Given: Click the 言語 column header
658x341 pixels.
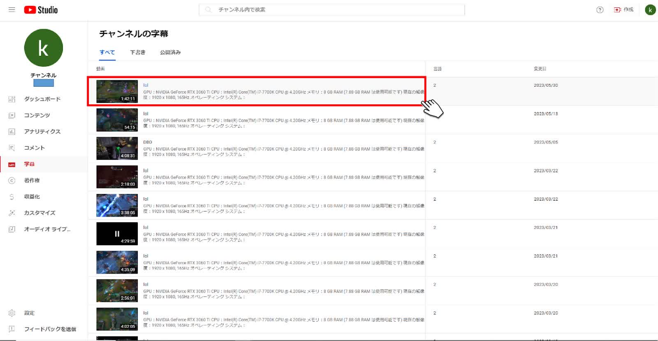Looking at the screenshot, I should [438, 69].
